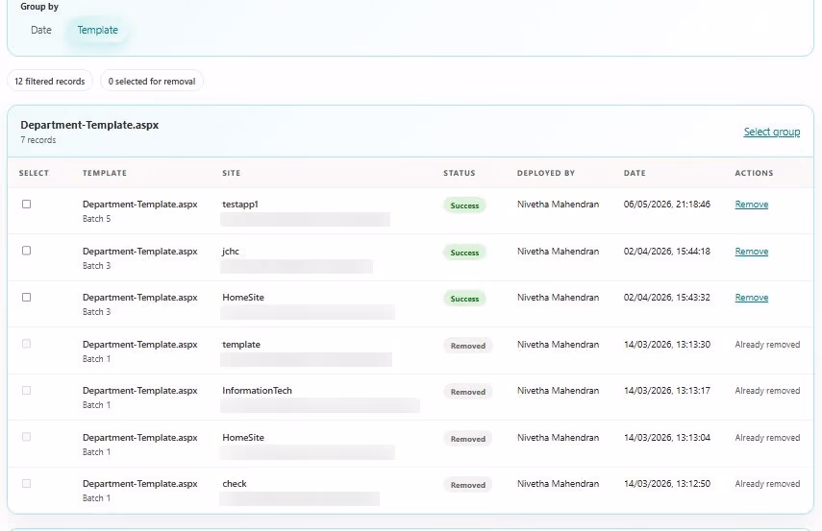Click site name template

[x=241, y=345]
